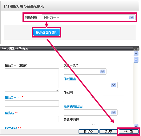Click the 最終更新日 end date field

pyautogui.click(x=113, y=126)
